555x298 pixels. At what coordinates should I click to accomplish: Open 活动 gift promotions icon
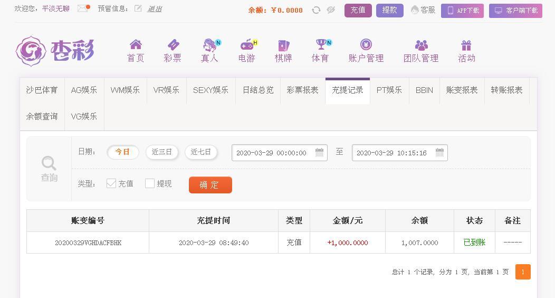coord(466,45)
